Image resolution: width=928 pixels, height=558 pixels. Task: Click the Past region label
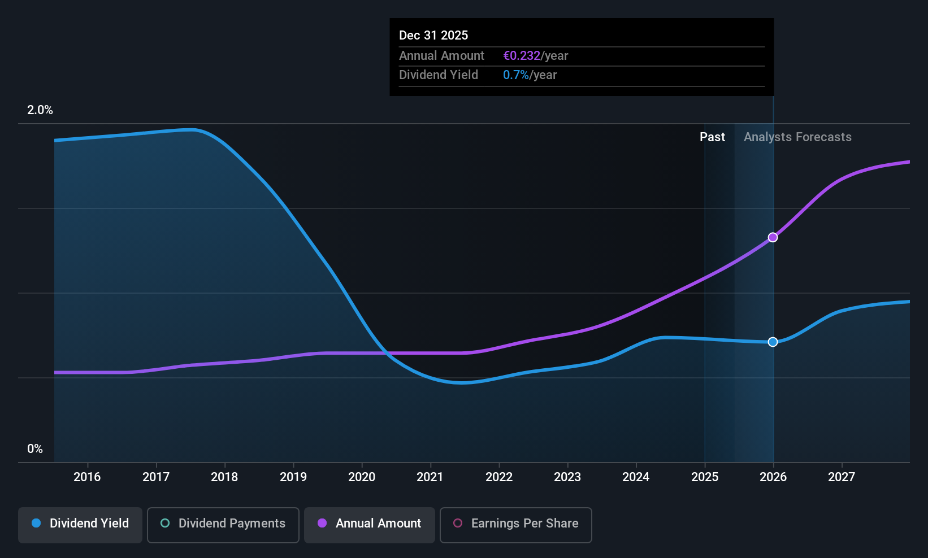(712, 137)
